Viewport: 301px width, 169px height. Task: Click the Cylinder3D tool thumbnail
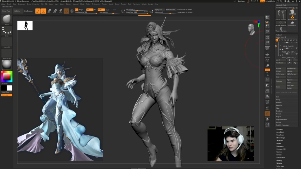click(292, 12)
